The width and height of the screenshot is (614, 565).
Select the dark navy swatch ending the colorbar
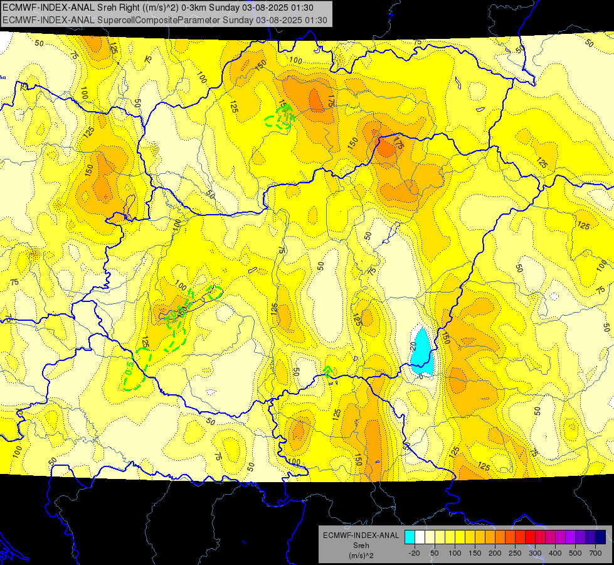pos(601,537)
